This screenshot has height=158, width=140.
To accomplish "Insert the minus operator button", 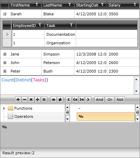I will [x=25, y=99].
